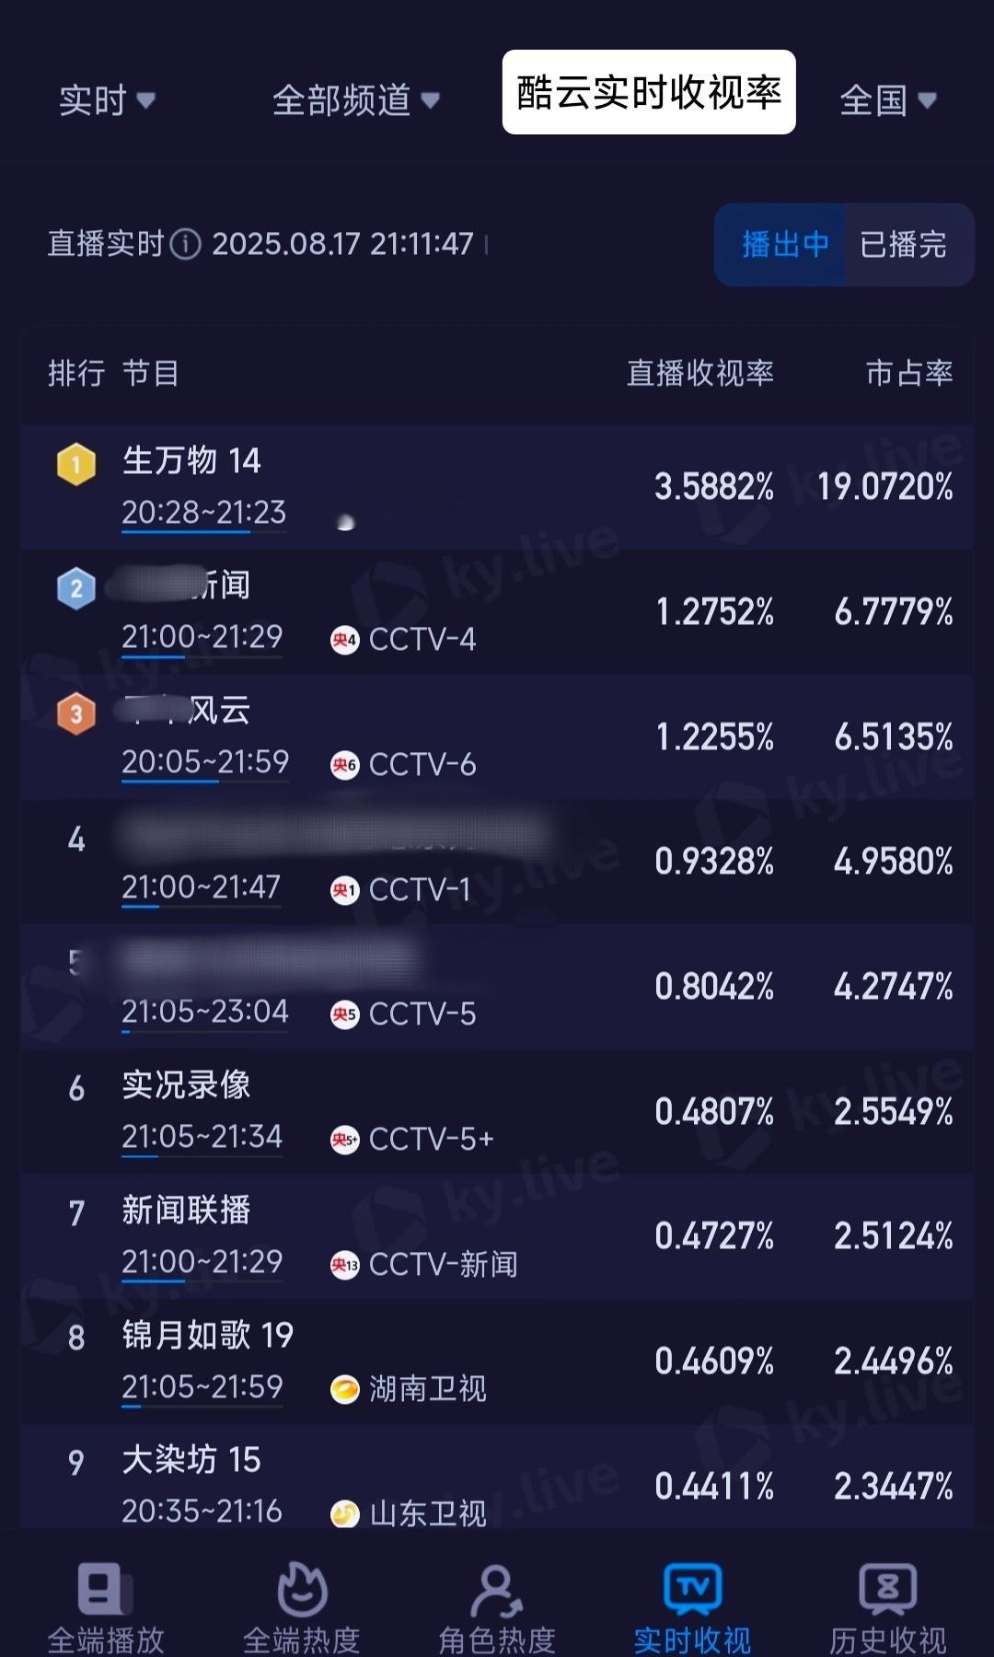Open the 全端热度 flame icon

click(x=302, y=1588)
